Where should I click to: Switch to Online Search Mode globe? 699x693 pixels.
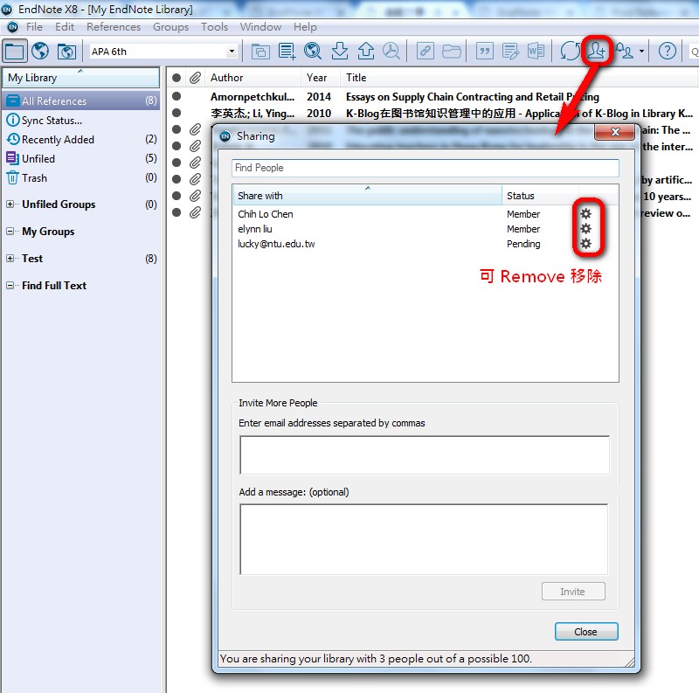(40, 52)
